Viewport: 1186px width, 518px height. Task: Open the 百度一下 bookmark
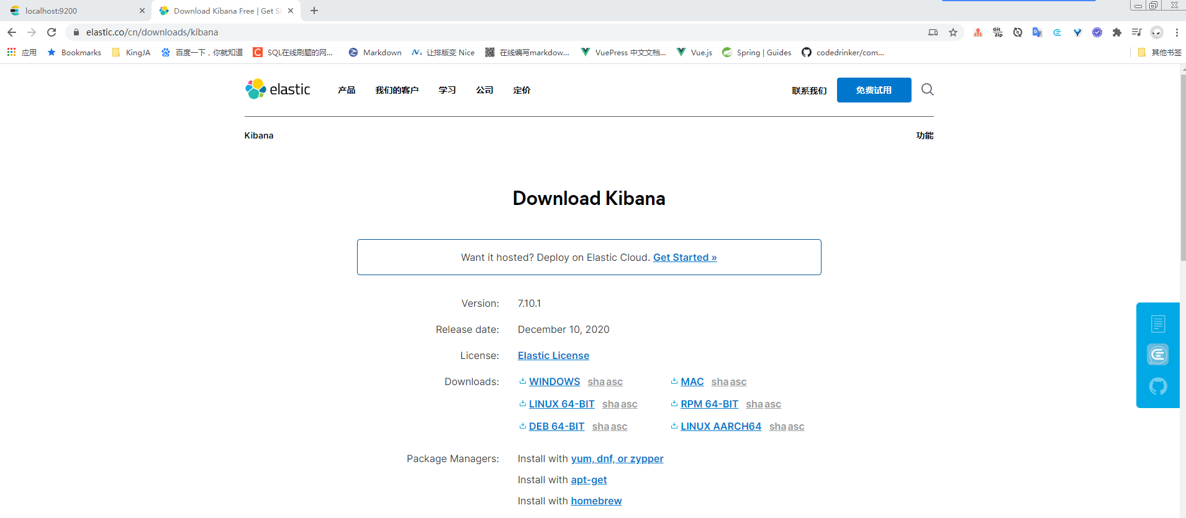[202, 52]
